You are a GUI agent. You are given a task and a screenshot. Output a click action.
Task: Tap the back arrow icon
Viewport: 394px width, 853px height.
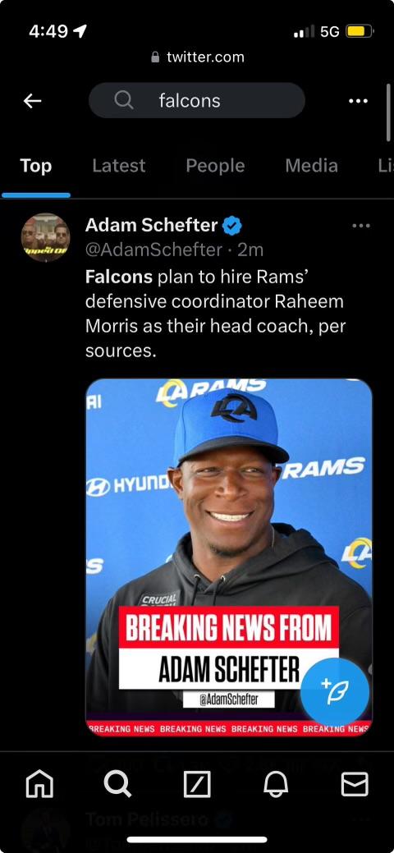click(x=33, y=101)
